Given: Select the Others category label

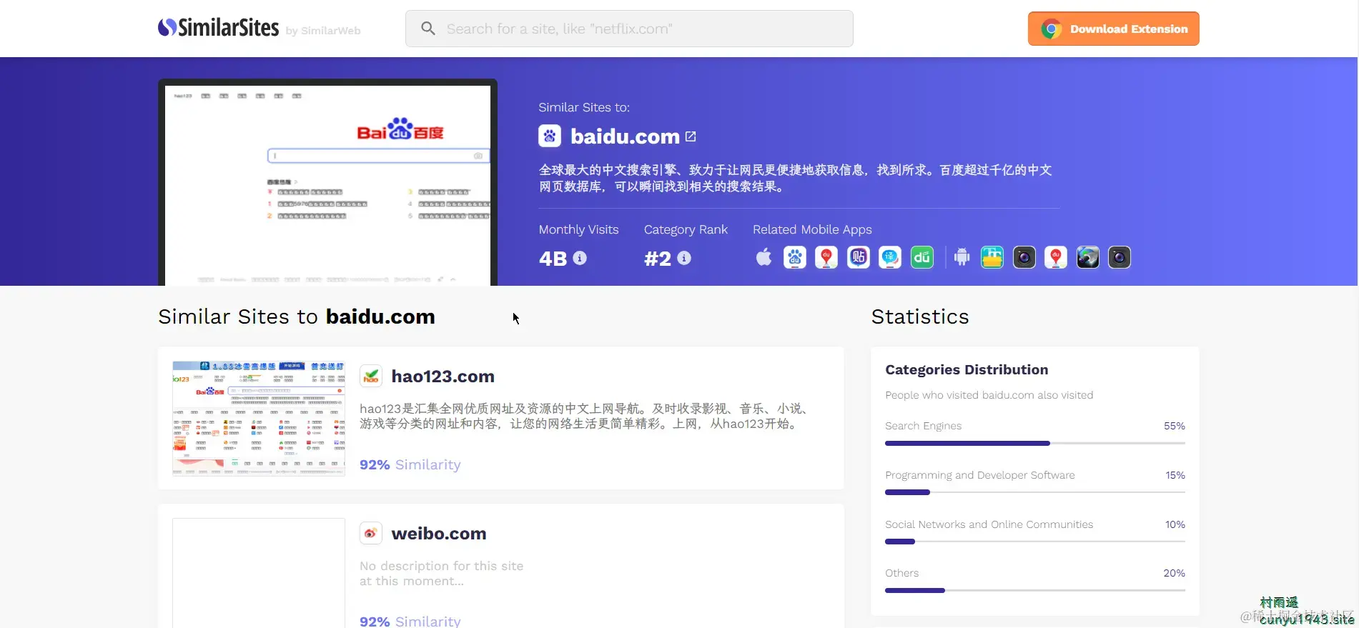Looking at the screenshot, I should [x=901, y=573].
